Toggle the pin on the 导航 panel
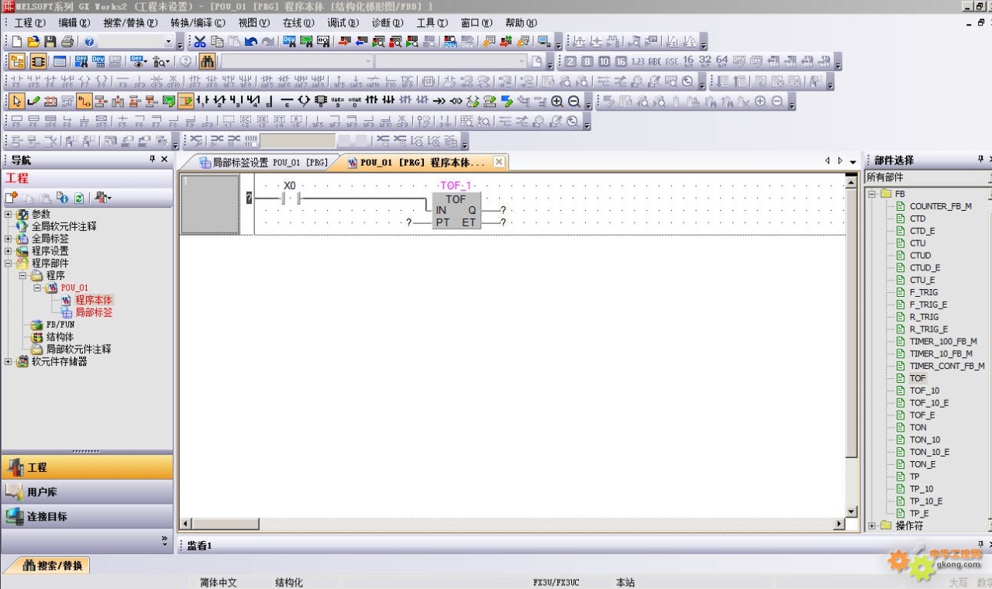992x589 pixels. pyautogui.click(x=152, y=160)
